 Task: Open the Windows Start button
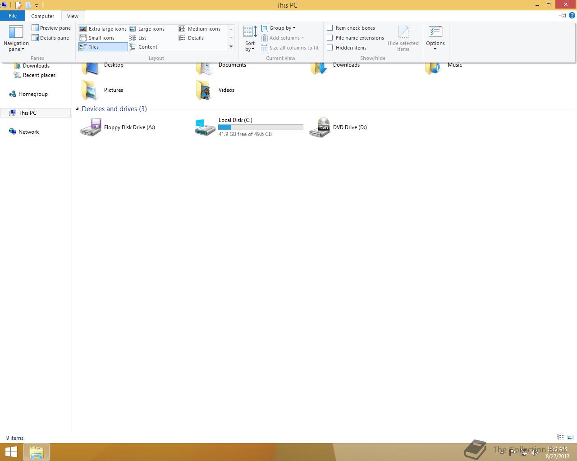pyautogui.click(x=11, y=452)
